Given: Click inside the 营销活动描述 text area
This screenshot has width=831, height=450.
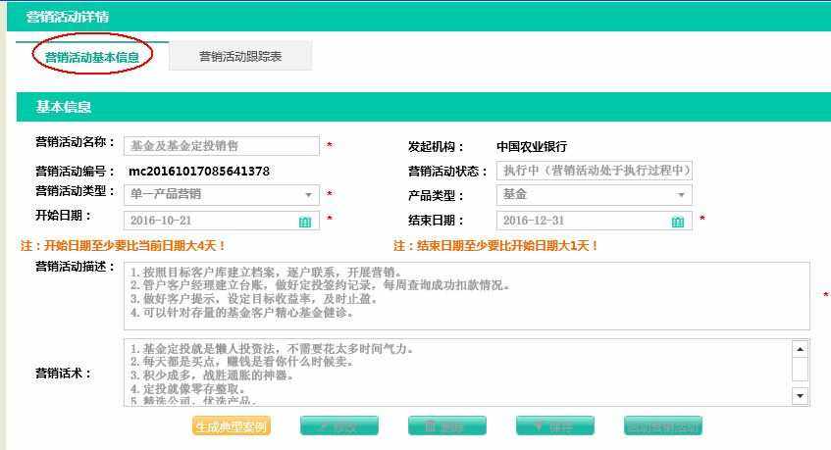Looking at the screenshot, I should [467, 296].
